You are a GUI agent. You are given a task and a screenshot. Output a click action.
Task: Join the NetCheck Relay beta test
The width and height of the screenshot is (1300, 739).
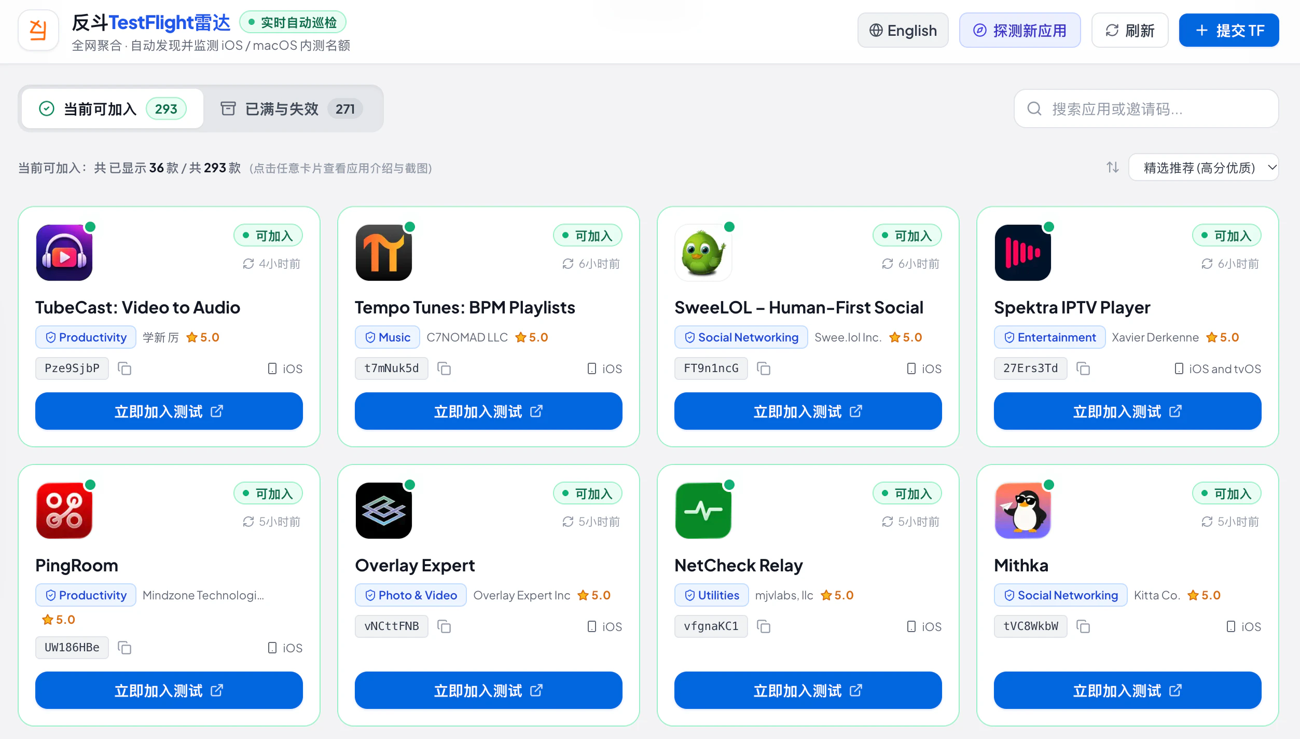pos(808,690)
